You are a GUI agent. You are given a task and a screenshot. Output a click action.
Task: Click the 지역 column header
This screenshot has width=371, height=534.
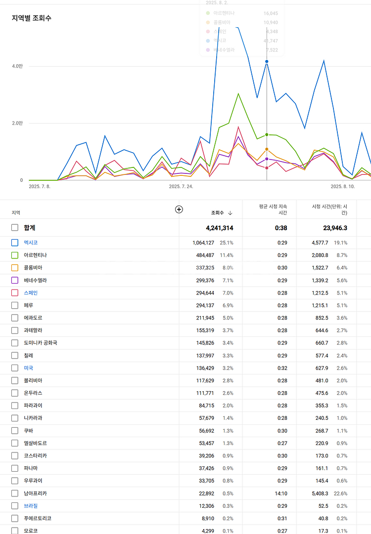[x=16, y=213]
